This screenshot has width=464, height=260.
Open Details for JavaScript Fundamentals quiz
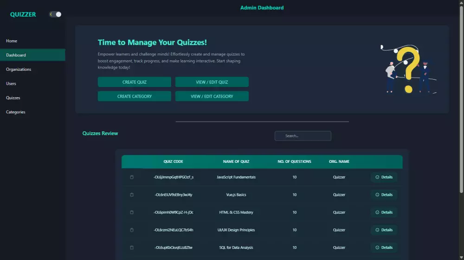coord(384,177)
